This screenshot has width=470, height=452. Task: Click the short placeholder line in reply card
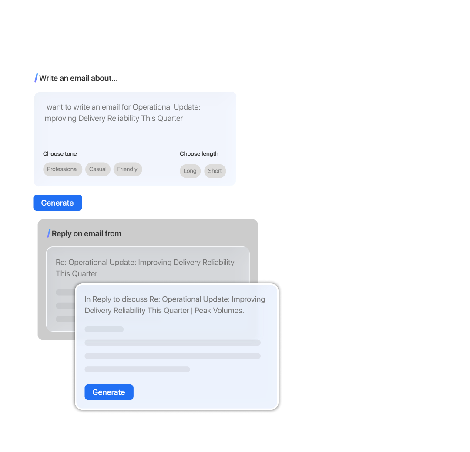tap(104, 329)
